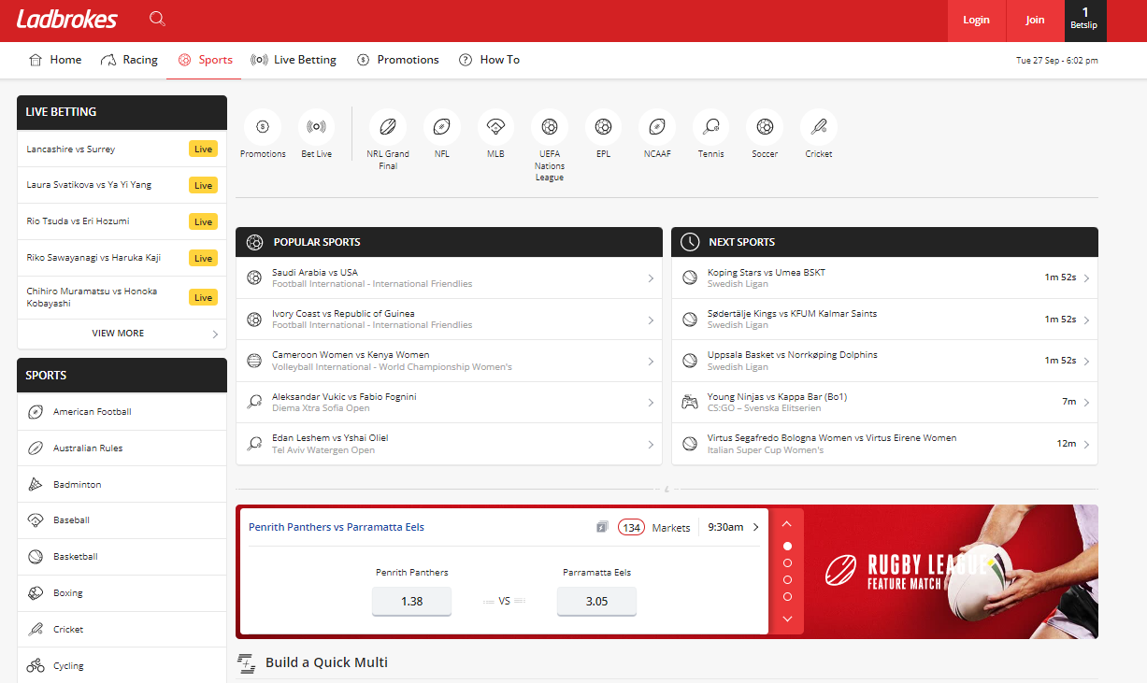Click the Build a Quick Multi icon
The width and height of the screenshot is (1147, 683).
(x=247, y=663)
